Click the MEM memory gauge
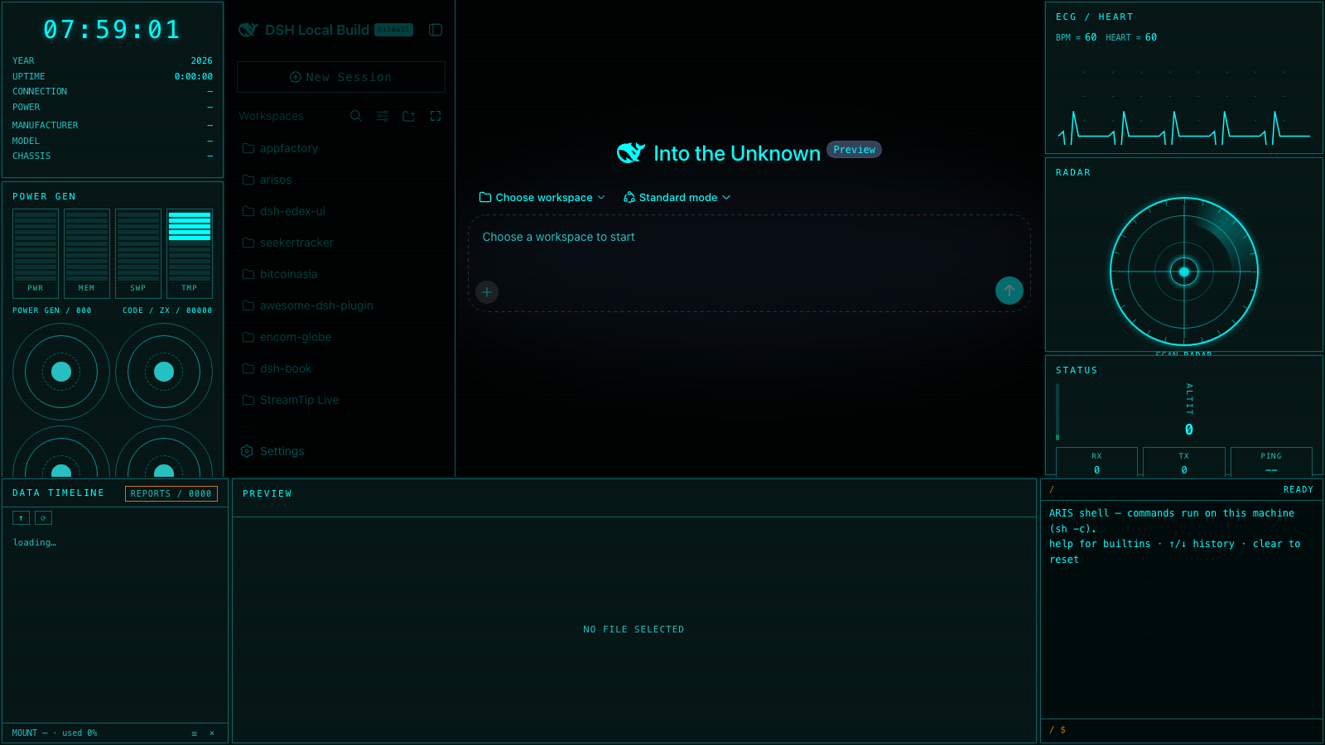Image resolution: width=1325 pixels, height=745 pixels. [87, 253]
